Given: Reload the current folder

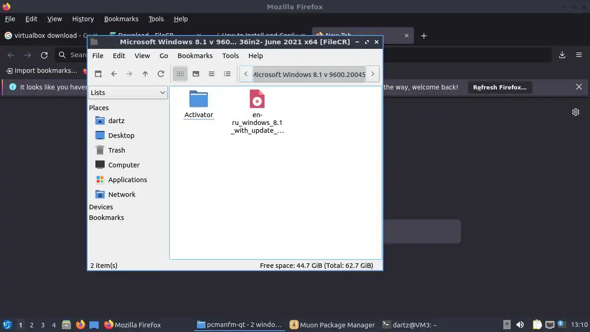Looking at the screenshot, I should tap(161, 74).
